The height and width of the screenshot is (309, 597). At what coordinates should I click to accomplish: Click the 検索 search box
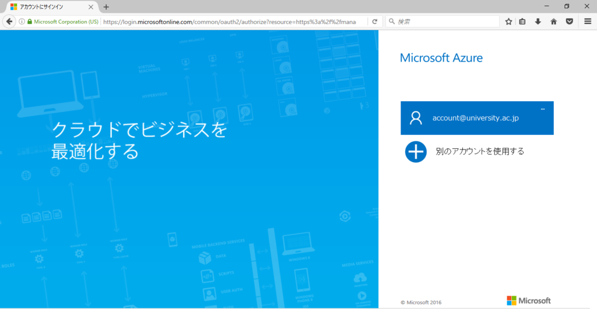point(443,22)
